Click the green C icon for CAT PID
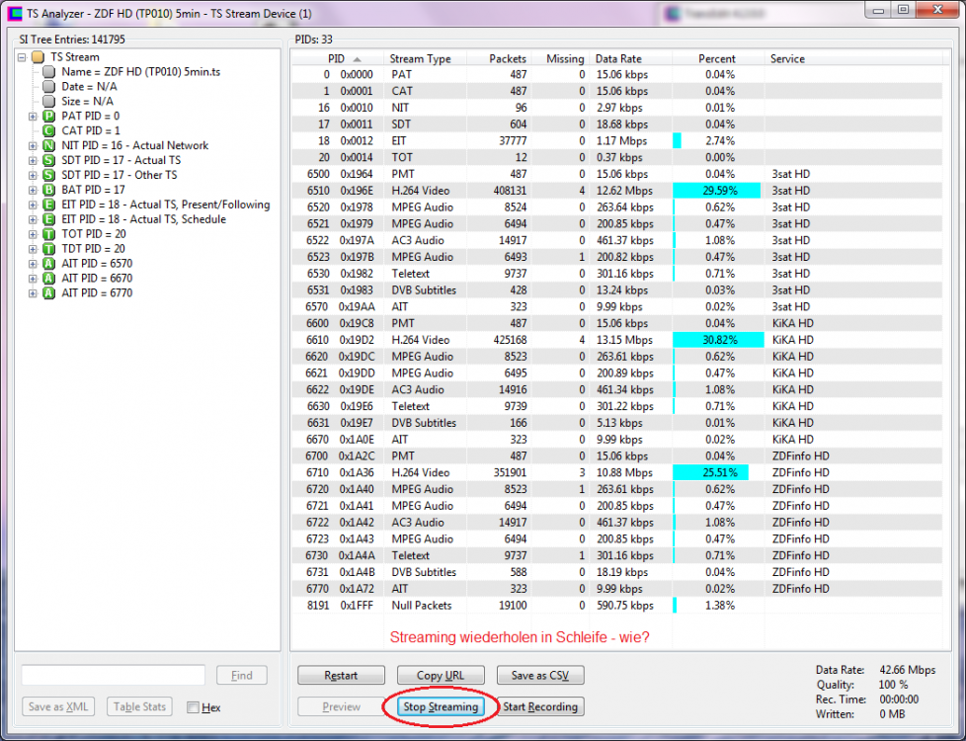 pyautogui.click(x=48, y=131)
